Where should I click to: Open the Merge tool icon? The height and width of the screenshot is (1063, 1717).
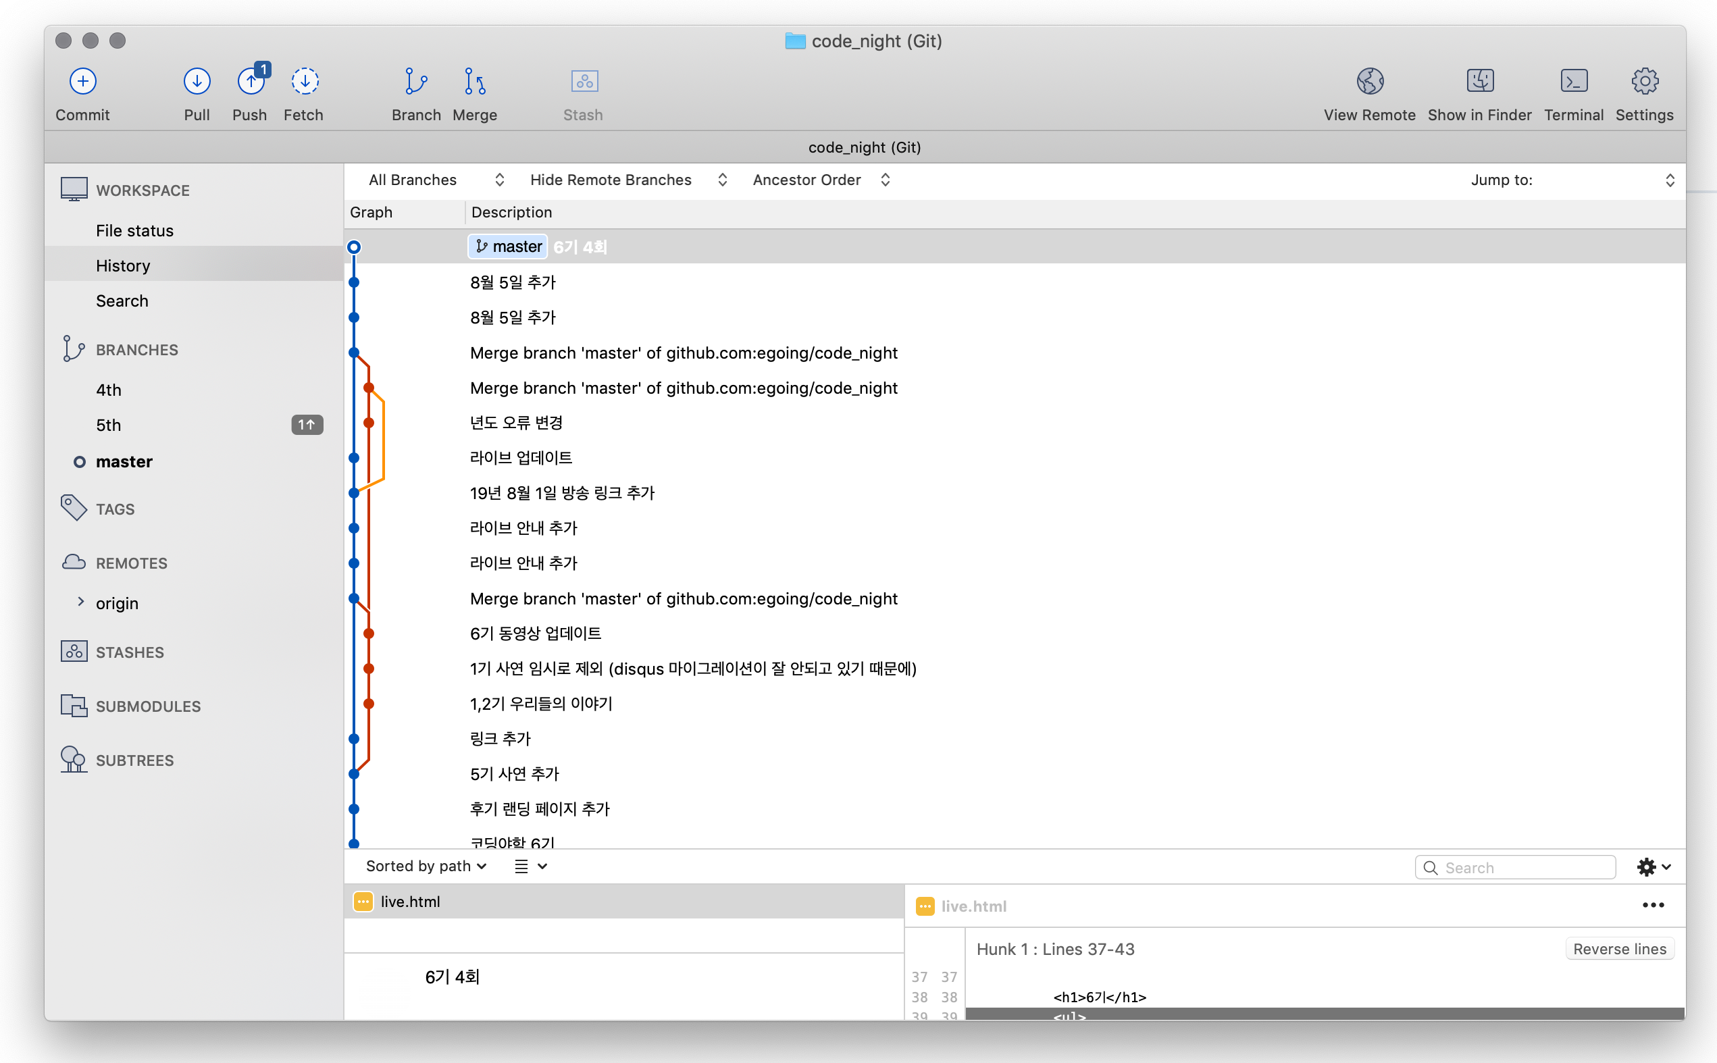tap(475, 82)
